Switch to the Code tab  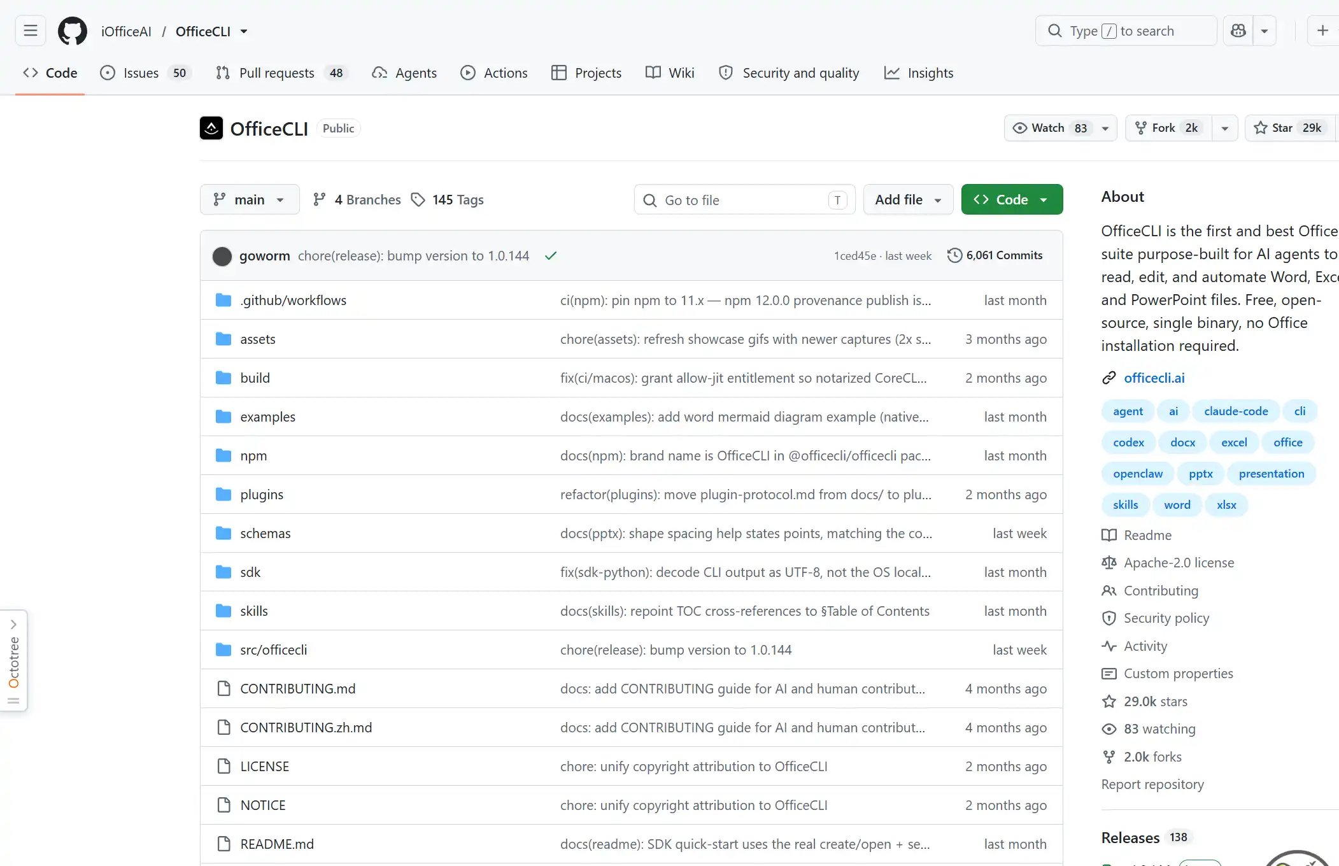pyautogui.click(x=50, y=73)
